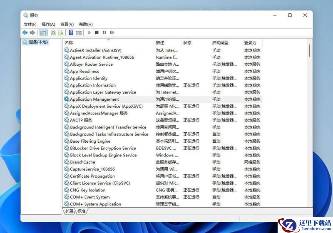
Task: Sort by the 启动类型 column header
Action: (x=226, y=43)
